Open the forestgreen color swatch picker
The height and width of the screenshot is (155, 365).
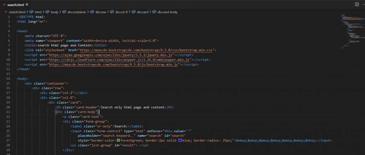[x=118, y=140]
